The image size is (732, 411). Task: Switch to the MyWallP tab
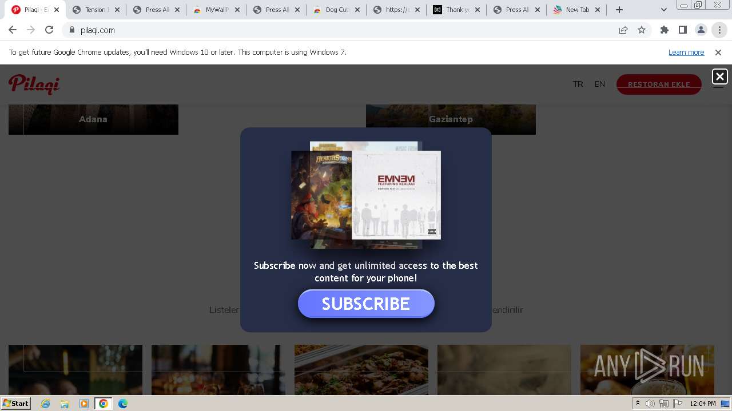217,10
